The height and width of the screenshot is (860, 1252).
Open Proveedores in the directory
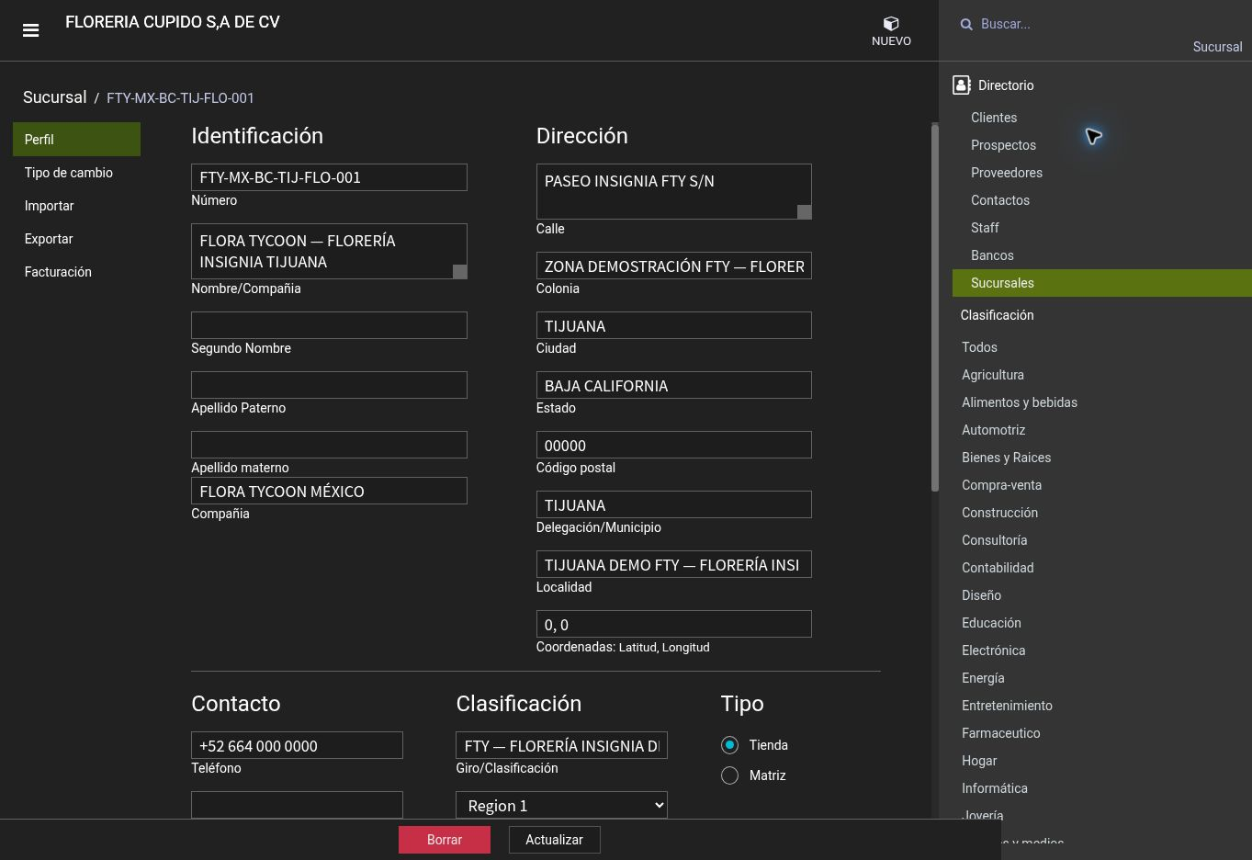(x=1007, y=173)
